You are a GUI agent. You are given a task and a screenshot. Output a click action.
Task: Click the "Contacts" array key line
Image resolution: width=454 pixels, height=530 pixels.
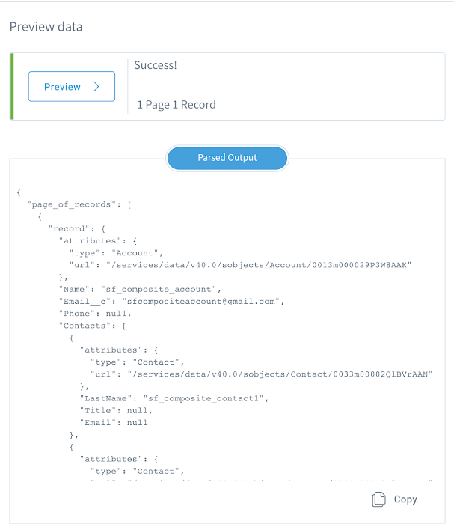[x=92, y=326]
